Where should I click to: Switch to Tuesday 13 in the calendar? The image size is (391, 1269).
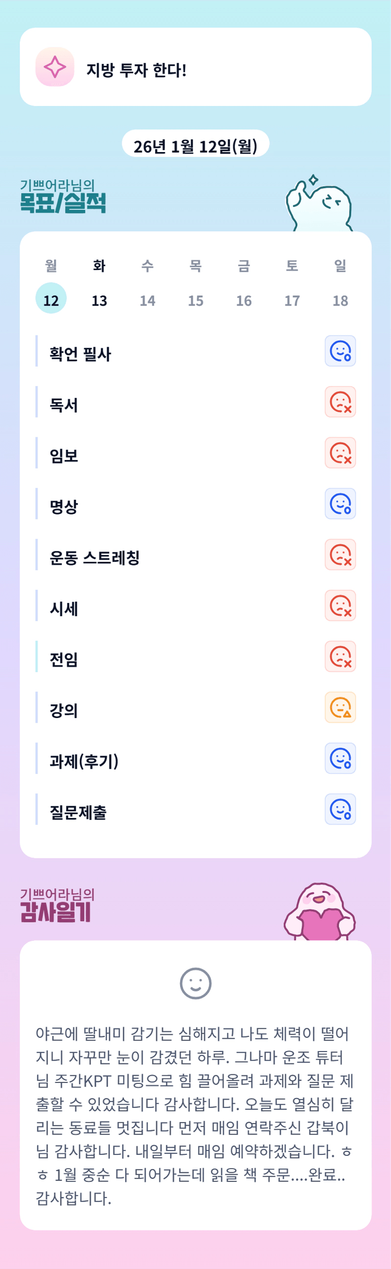[99, 299]
